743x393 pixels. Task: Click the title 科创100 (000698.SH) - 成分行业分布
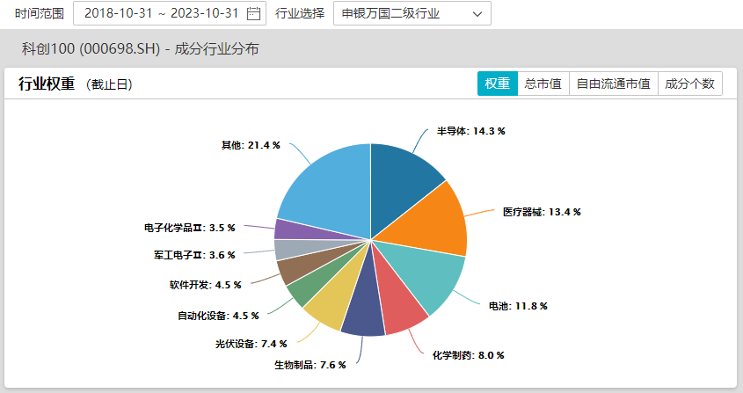(x=141, y=49)
